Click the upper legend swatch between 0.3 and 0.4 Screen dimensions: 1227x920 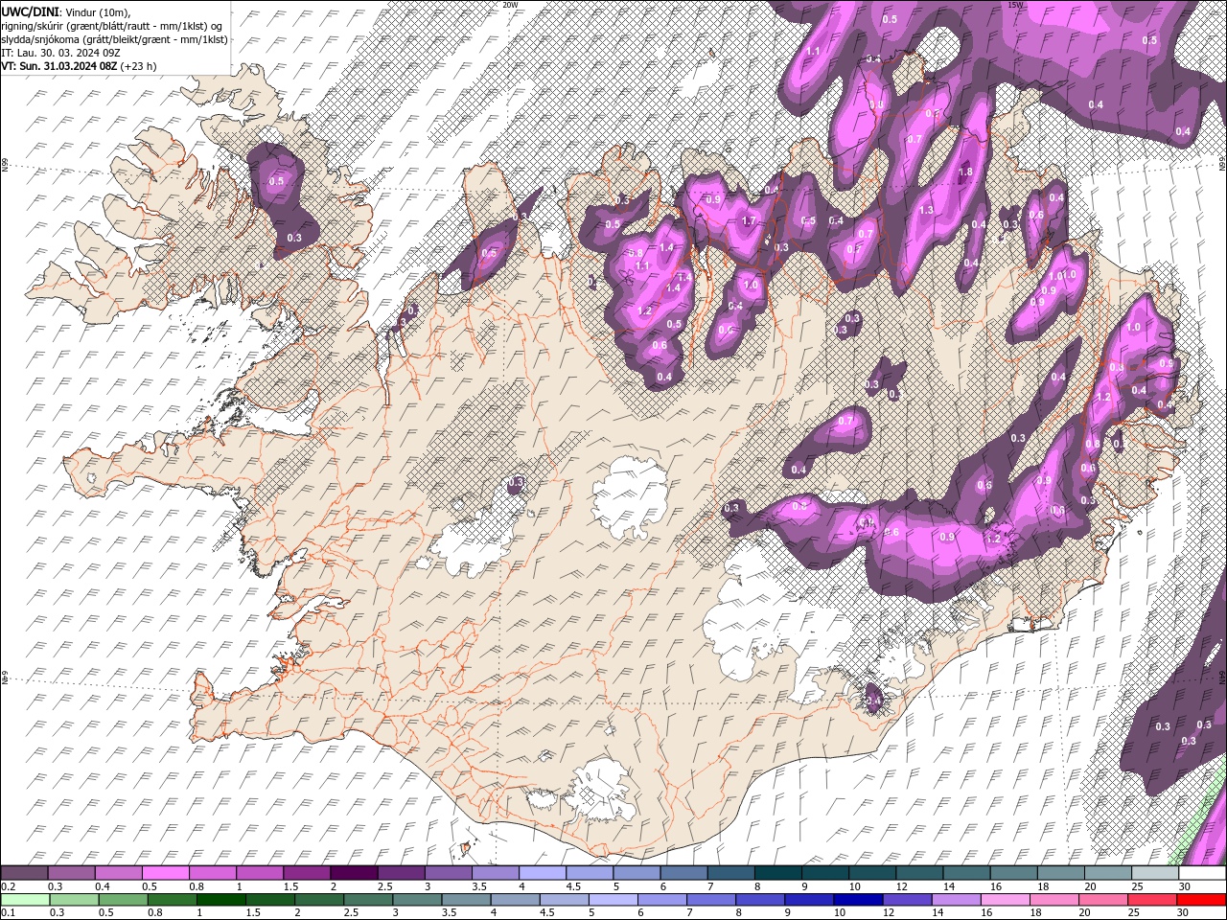pyautogui.click(x=72, y=873)
